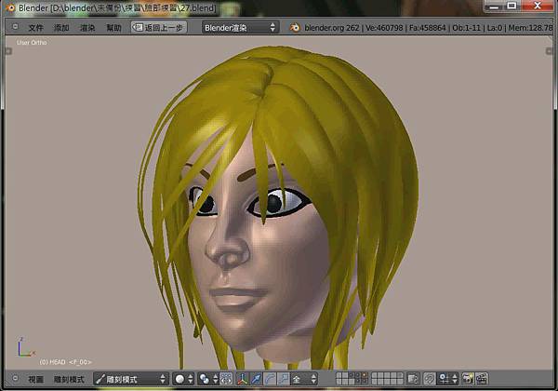Click the User Ortho view label

[32, 43]
